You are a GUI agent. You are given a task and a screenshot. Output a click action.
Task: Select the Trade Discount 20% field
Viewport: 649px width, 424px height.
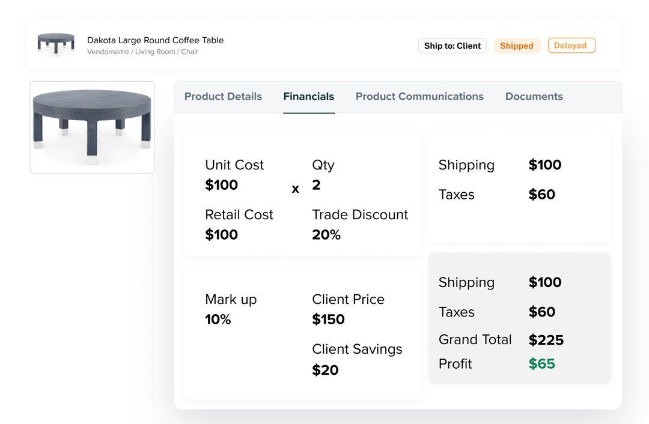click(x=326, y=235)
